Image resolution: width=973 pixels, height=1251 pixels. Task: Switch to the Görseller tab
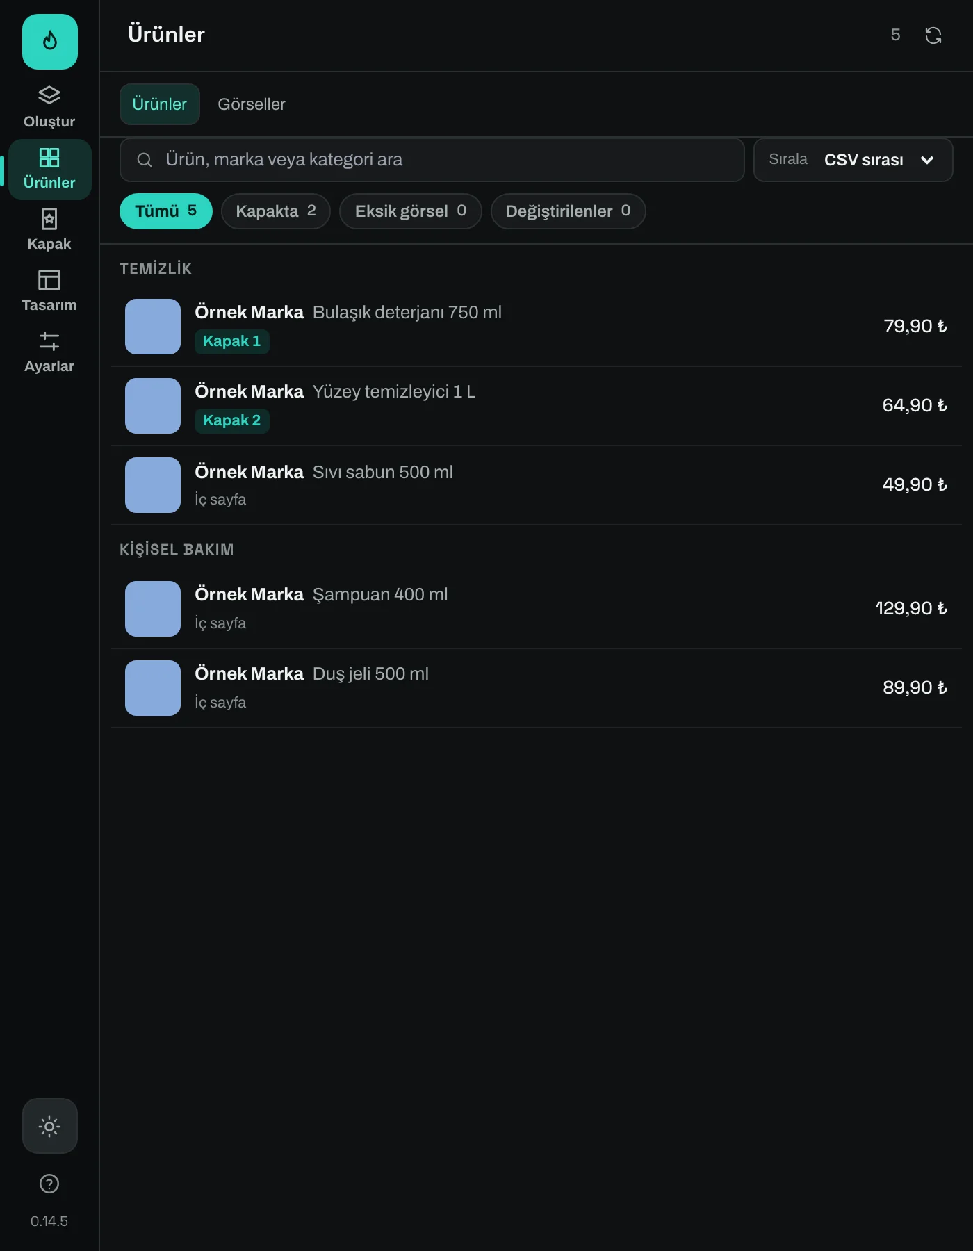point(252,104)
